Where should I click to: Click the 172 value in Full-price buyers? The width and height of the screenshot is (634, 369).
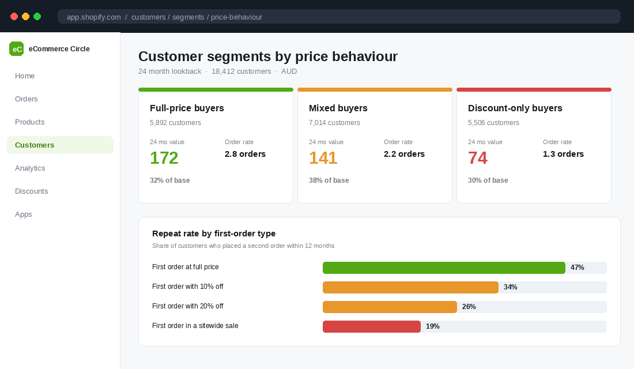tap(164, 158)
